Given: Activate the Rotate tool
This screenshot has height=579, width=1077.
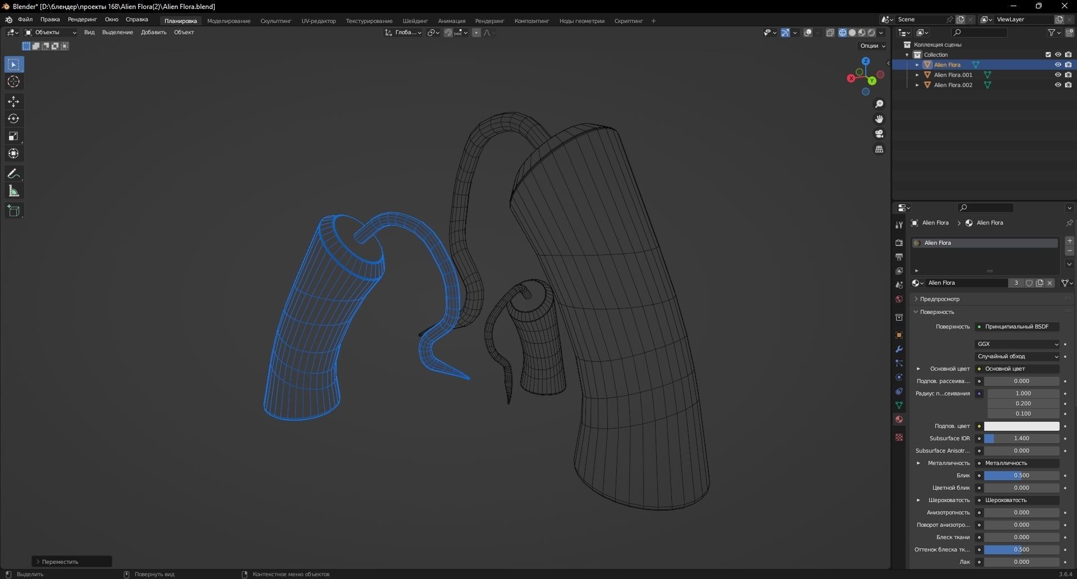Looking at the screenshot, I should tap(13, 119).
